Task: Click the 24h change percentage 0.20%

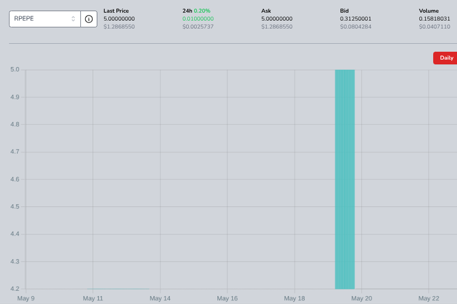Action: 202,11
